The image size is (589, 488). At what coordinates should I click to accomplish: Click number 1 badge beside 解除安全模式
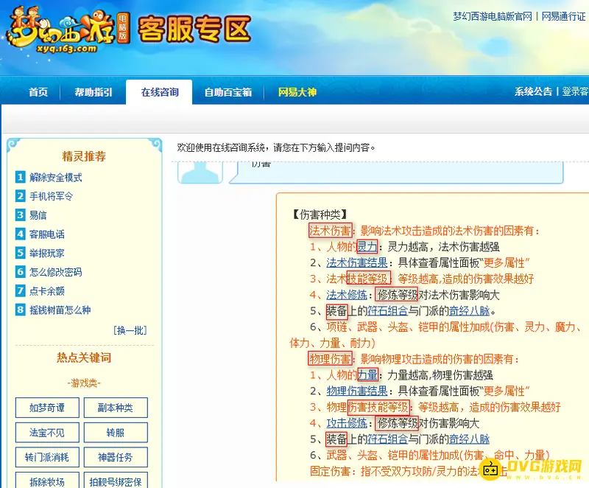[x=21, y=177]
